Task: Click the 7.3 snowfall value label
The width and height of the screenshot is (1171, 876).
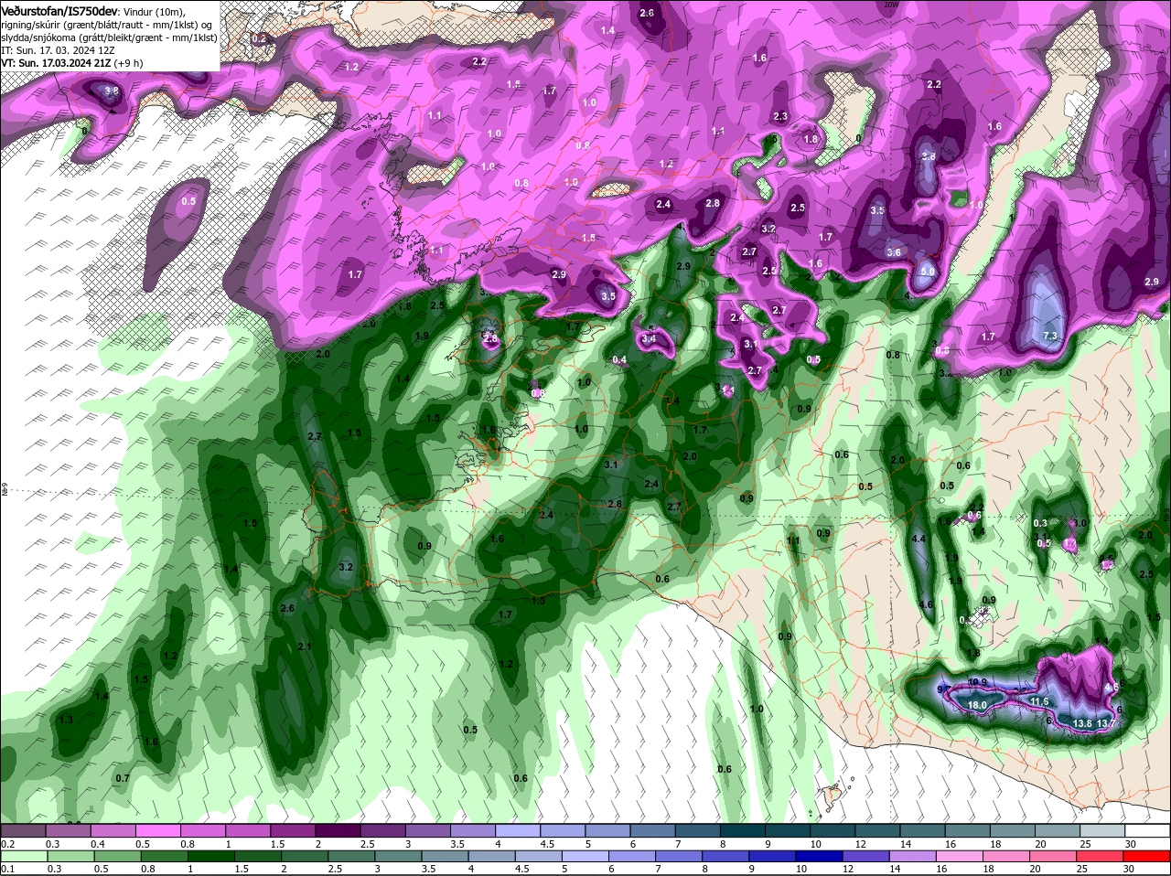Action: [x=1050, y=336]
